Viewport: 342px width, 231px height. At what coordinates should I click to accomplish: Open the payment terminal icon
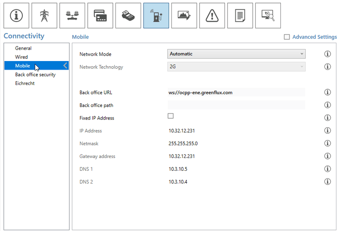tap(128, 15)
